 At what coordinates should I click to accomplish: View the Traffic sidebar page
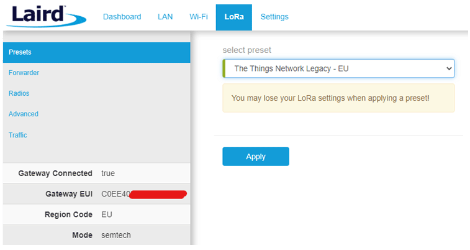tap(17, 135)
